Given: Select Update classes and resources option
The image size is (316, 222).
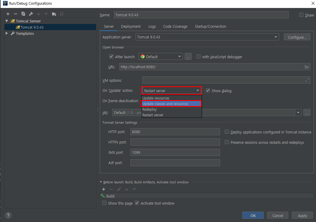Looking at the screenshot, I should (x=172, y=104).
